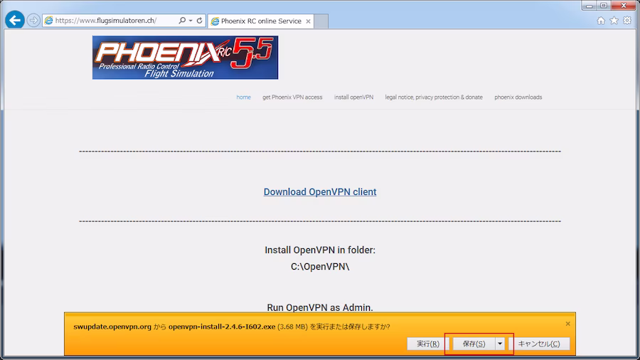Open get Phoenix VPN access page
The width and height of the screenshot is (640, 360).
[x=292, y=97]
